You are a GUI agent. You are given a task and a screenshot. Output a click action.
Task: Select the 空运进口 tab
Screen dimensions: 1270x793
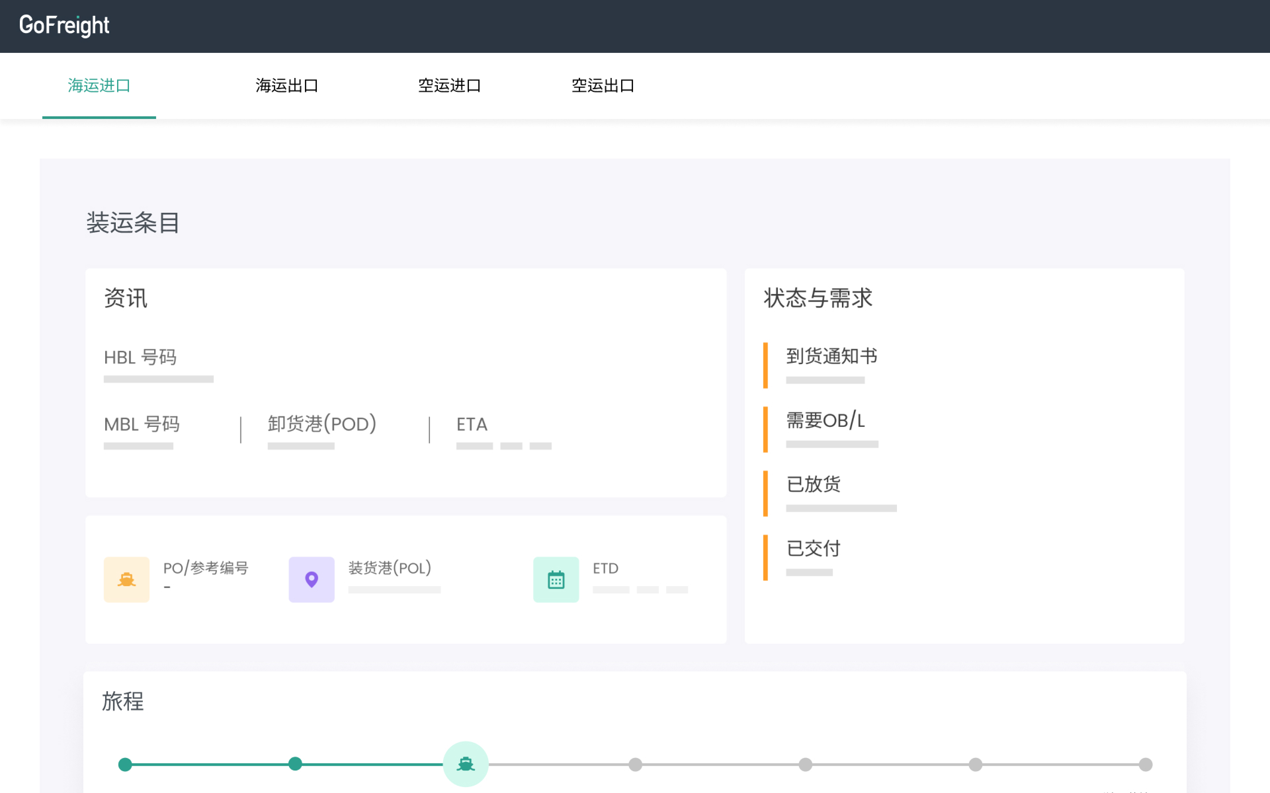point(450,86)
